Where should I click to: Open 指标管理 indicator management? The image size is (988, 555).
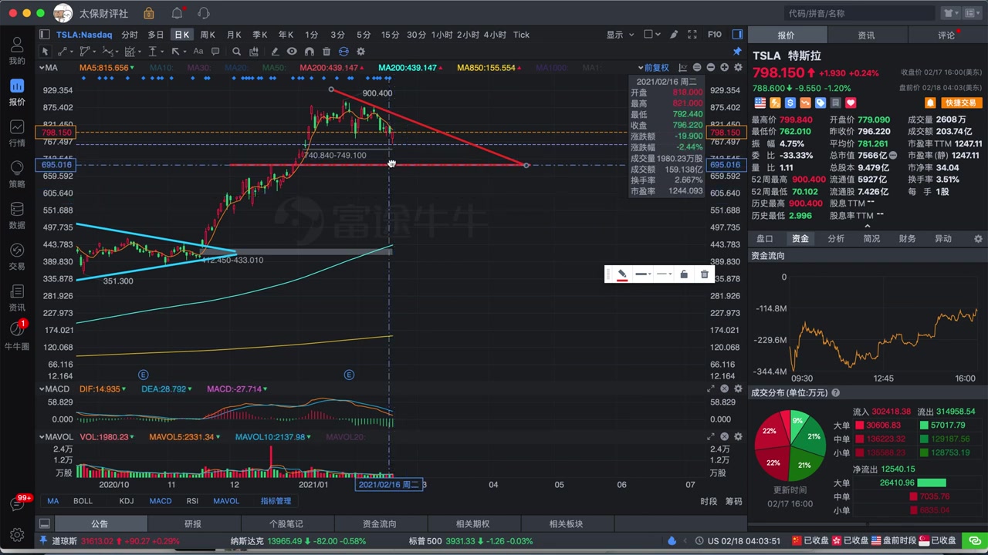point(276,501)
